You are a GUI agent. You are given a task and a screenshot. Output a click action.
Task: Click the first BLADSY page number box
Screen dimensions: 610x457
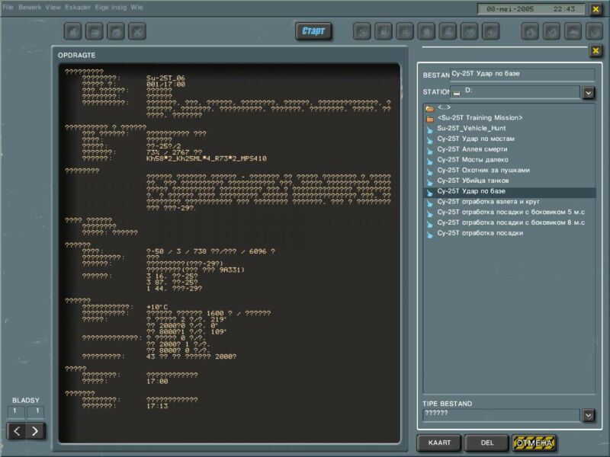click(16, 411)
